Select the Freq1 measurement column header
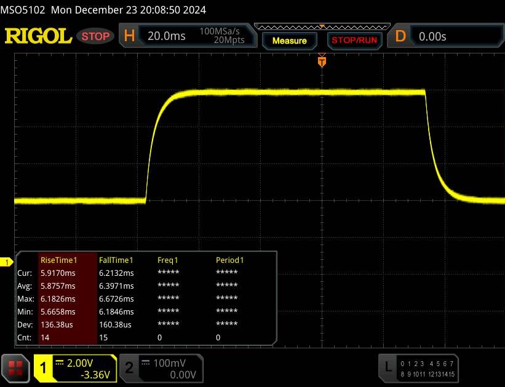Viewport: 505px width, 387px height. pos(167,260)
